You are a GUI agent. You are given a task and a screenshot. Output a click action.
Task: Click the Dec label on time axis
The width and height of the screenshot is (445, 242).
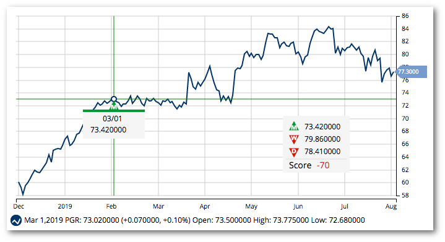coord(19,206)
